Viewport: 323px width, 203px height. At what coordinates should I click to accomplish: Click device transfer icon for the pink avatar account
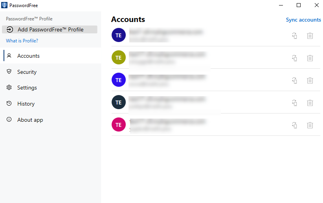[294, 125]
